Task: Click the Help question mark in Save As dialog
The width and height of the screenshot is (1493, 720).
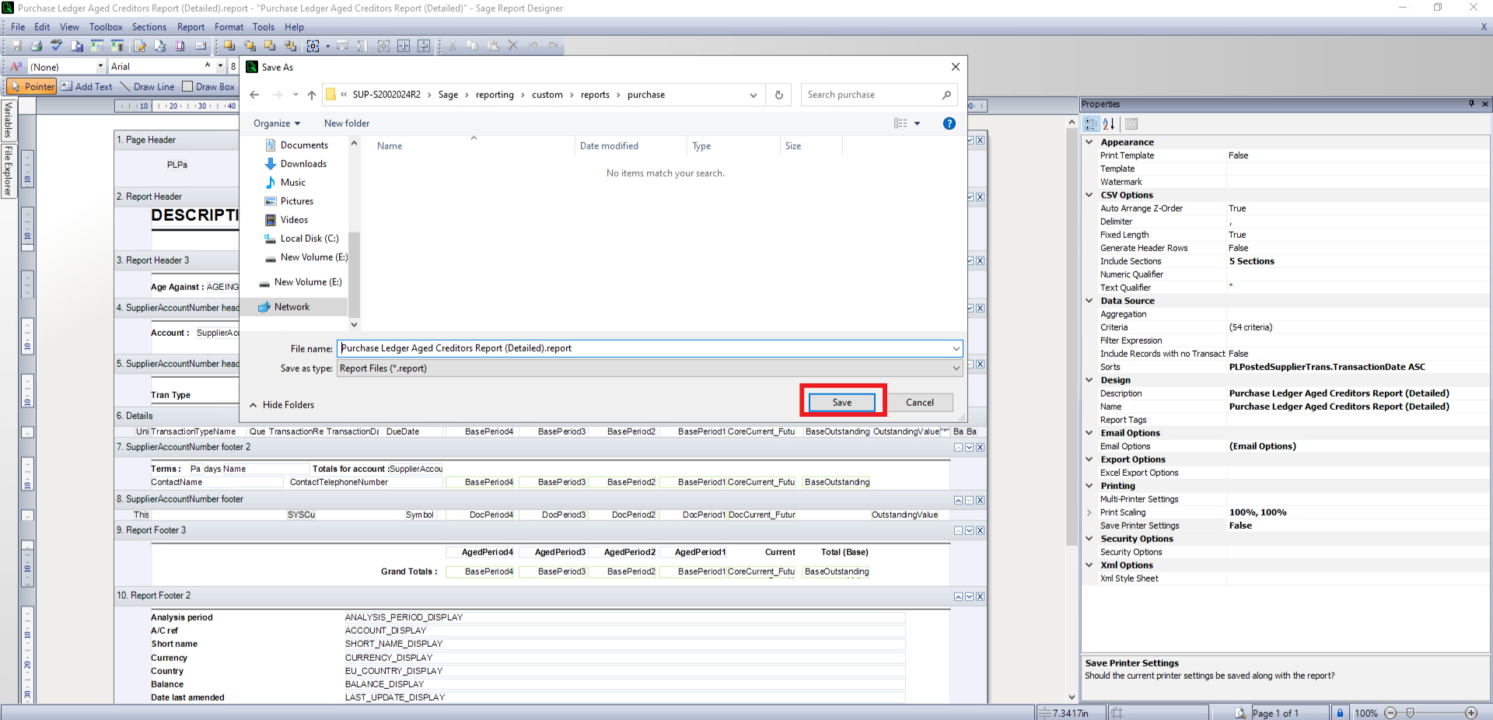Action: [x=949, y=123]
